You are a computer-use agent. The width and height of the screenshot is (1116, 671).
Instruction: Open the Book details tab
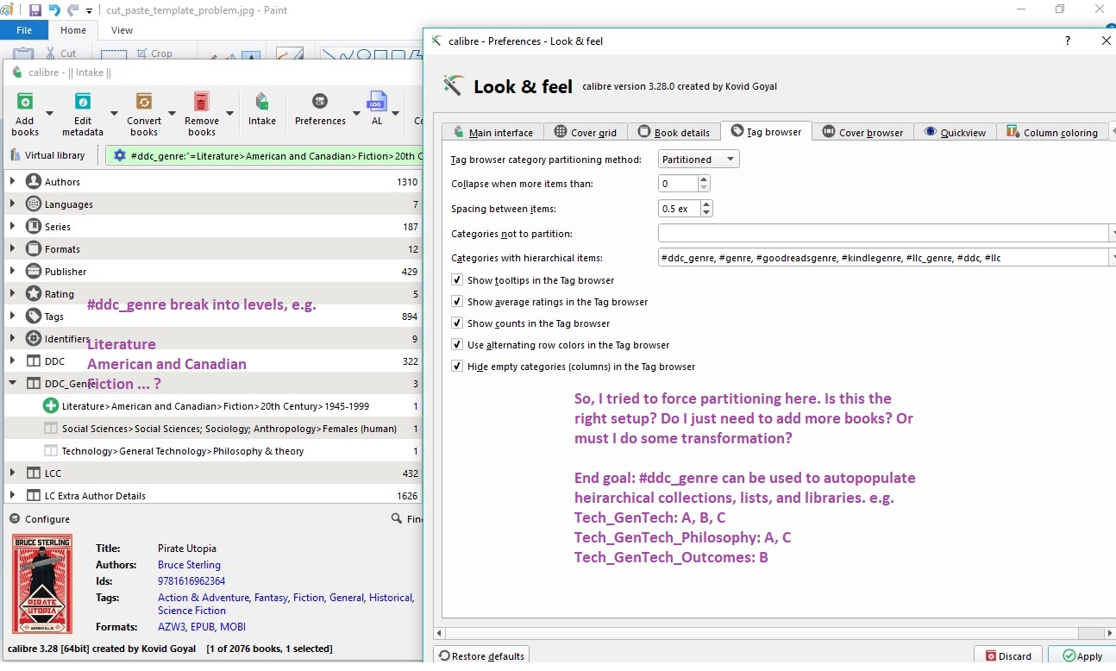[x=674, y=132]
